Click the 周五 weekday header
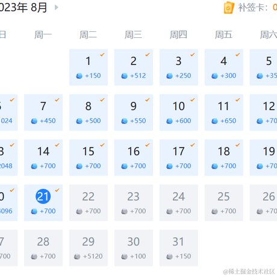 (224, 35)
